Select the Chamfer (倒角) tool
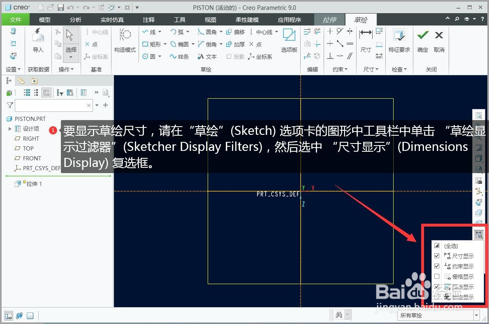Viewport: 489px width, 324px height. pyautogui.click(x=207, y=44)
